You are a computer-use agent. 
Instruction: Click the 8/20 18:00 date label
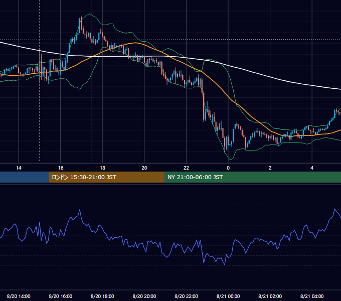(x=102, y=296)
